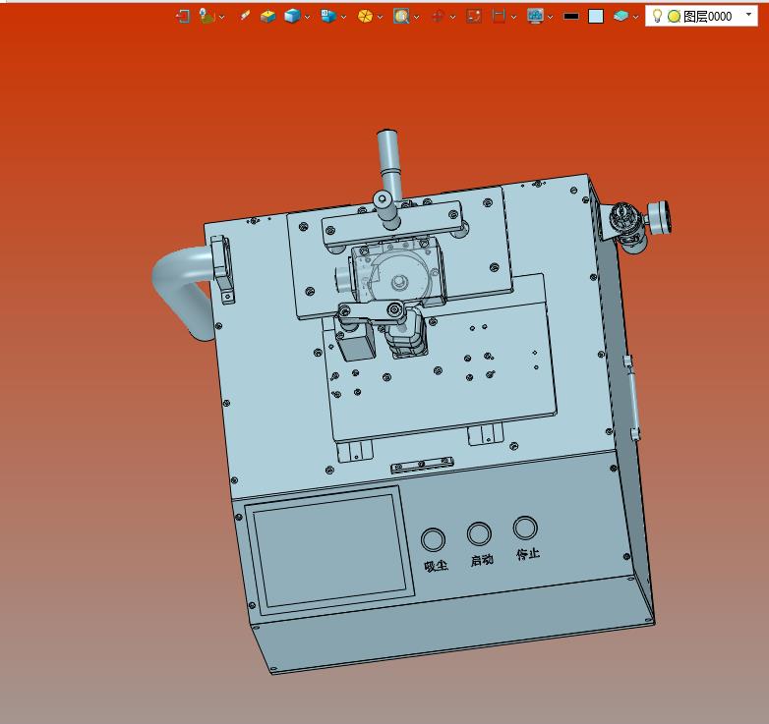
Task: Click the 启动 text label on panel
Action: 482,559
